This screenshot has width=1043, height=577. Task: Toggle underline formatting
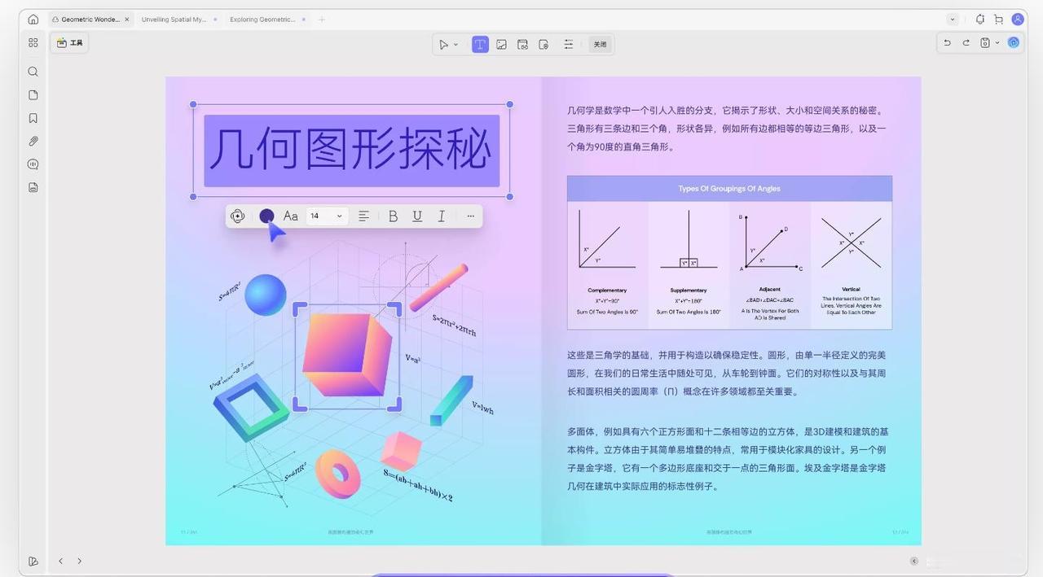417,216
